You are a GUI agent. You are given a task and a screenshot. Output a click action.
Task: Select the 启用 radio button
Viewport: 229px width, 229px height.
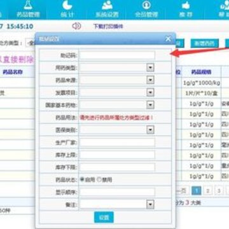[82, 179]
